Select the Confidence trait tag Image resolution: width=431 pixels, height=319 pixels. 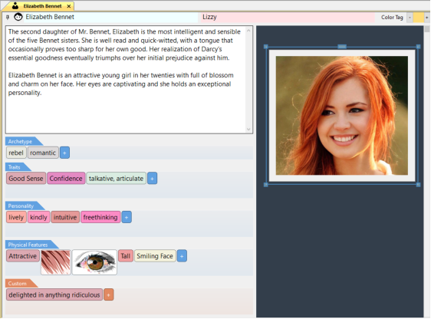tap(66, 179)
